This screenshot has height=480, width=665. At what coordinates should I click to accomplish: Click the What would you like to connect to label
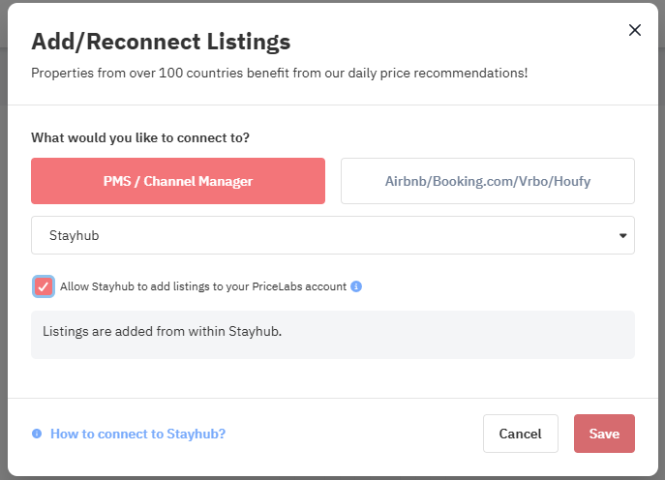pyautogui.click(x=140, y=137)
